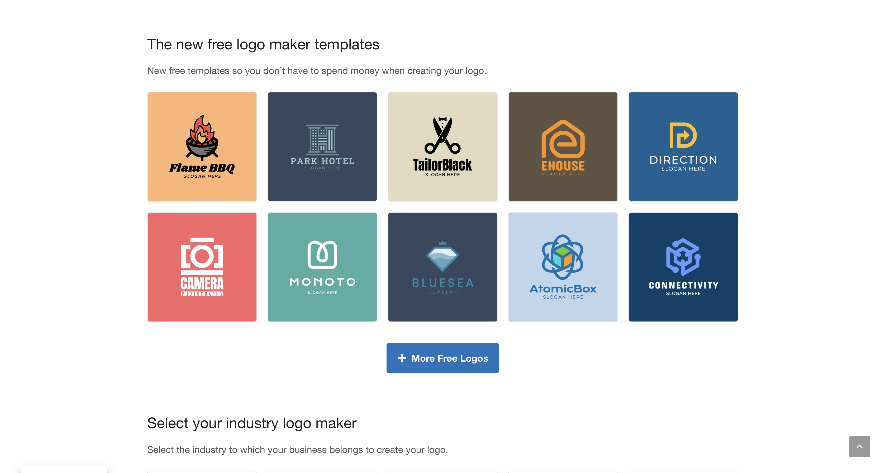886x473 pixels.
Task: Select the Connectivity logo template
Action: (683, 267)
